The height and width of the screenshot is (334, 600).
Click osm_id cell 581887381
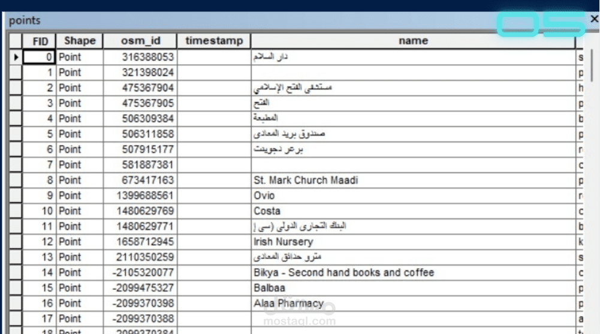pyautogui.click(x=140, y=165)
